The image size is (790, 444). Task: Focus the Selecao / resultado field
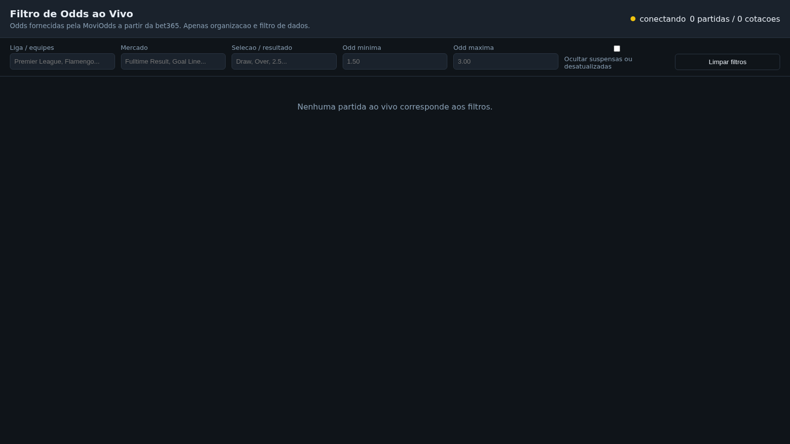[284, 61]
